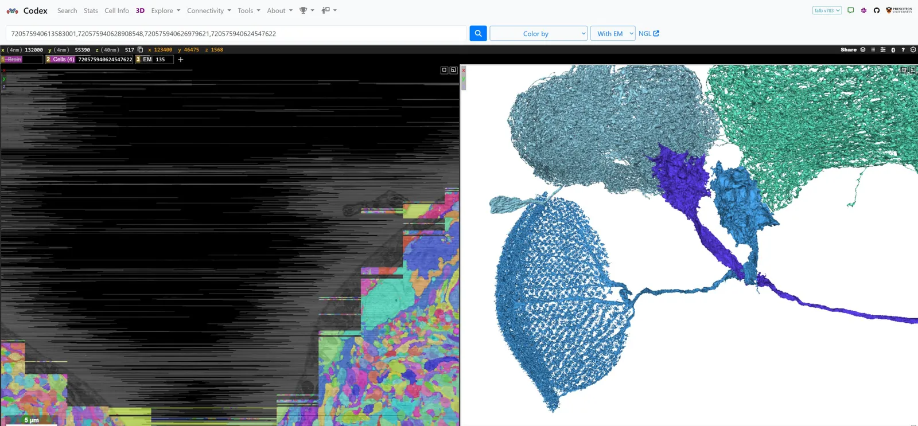
Task: Go to the Cell Info tab
Action: pos(116,10)
